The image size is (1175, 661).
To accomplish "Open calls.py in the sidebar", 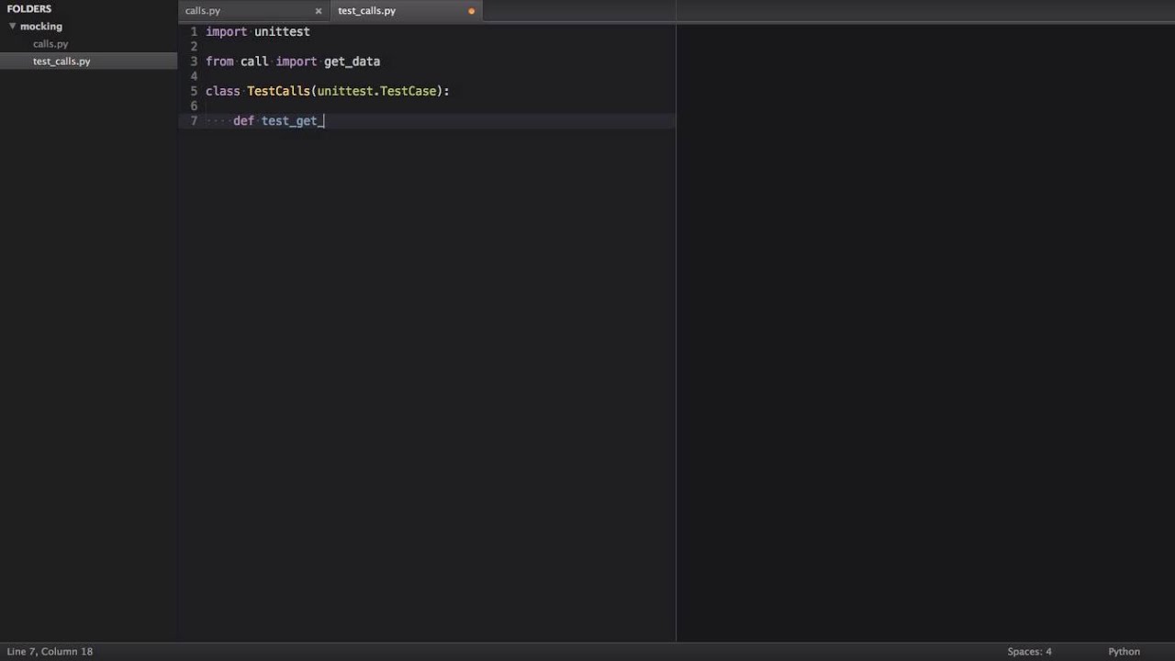I will [x=50, y=44].
